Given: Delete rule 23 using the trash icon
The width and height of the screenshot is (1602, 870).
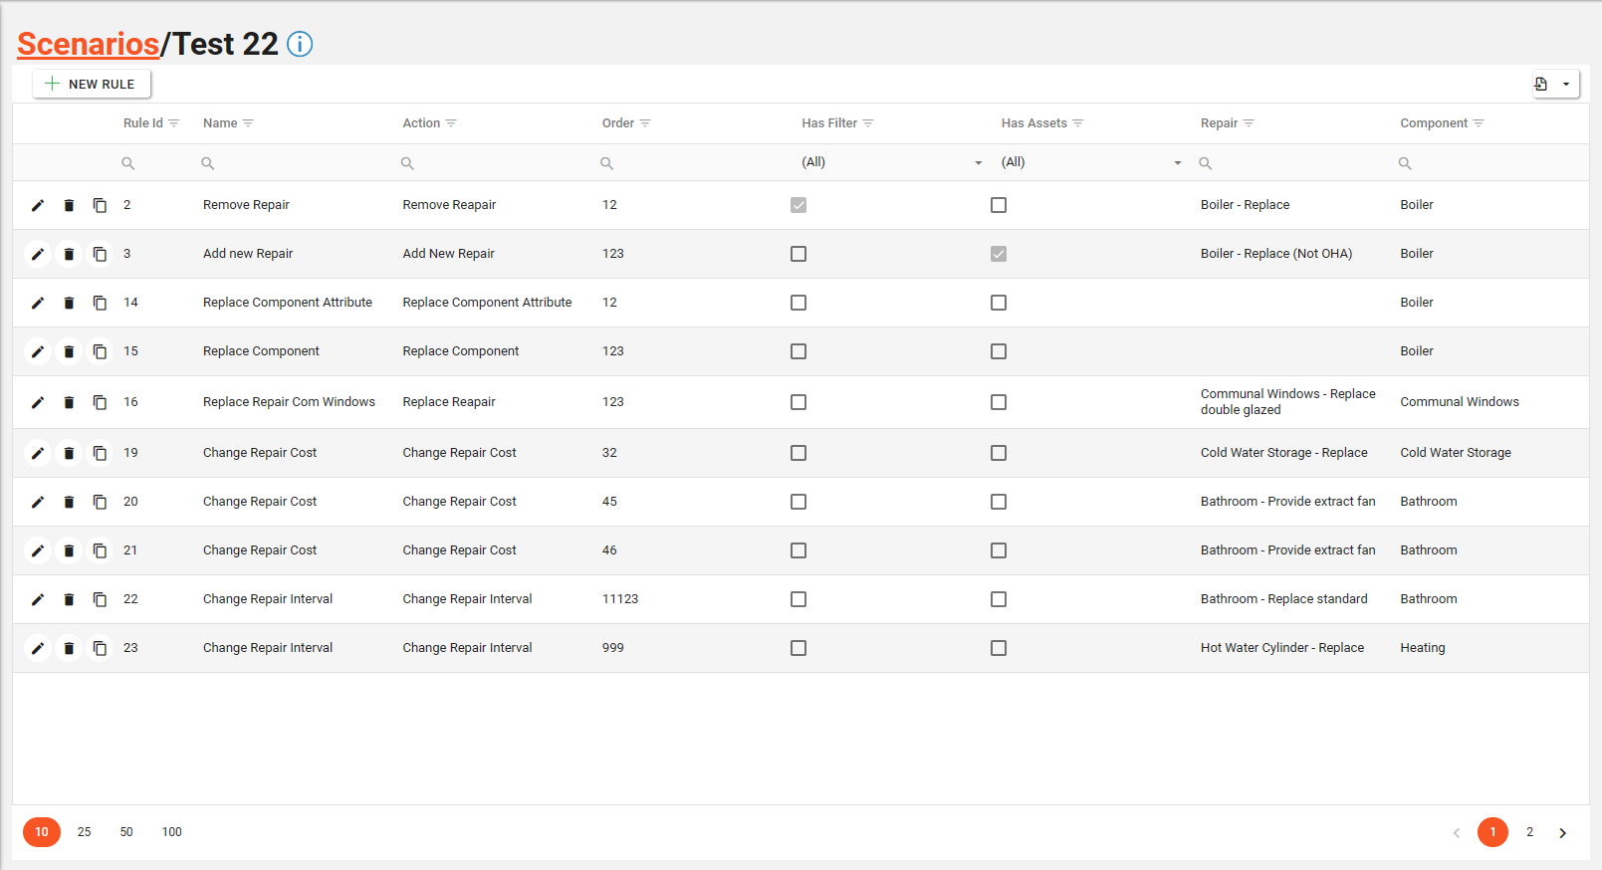Looking at the screenshot, I should tap(69, 648).
